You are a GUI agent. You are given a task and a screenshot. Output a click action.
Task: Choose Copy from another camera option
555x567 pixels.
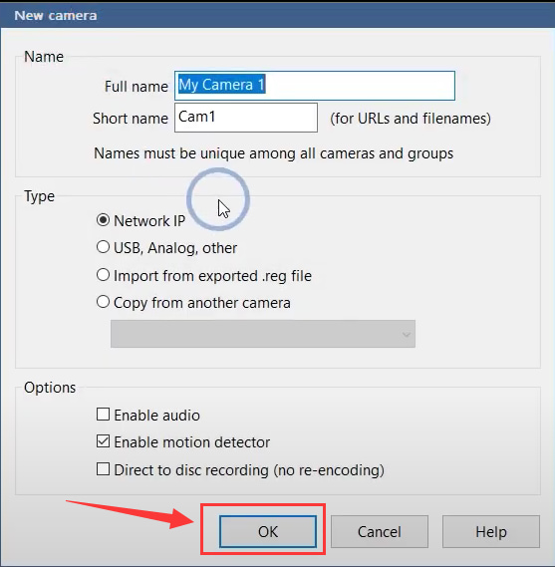[x=103, y=302]
